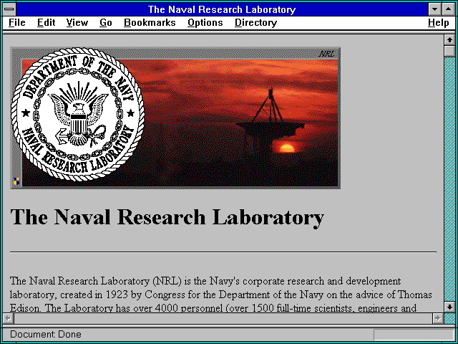Click the Department of the Navy seal
Screen dimensions: 458x344
(x=77, y=115)
